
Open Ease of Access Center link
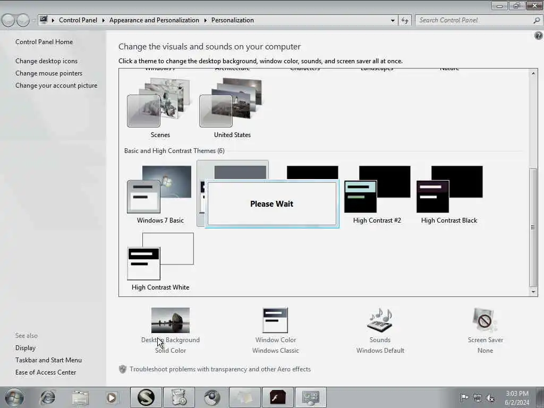tap(46, 372)
